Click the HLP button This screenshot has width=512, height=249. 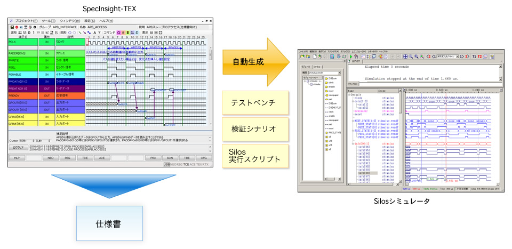point(17,158)
